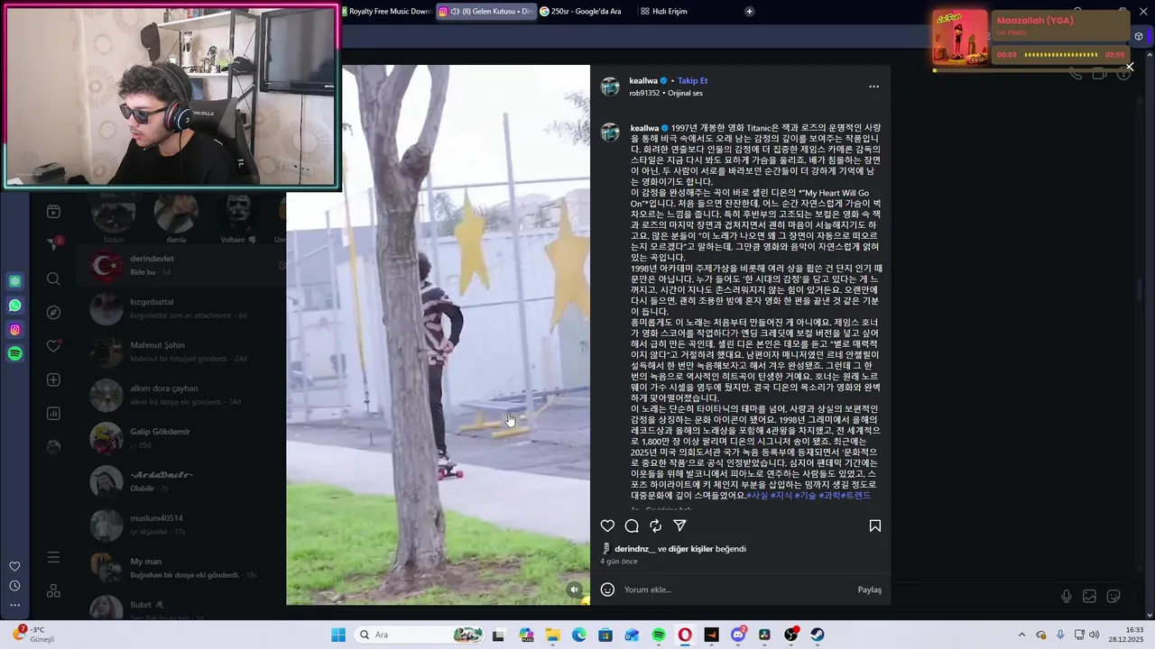Open the Galip Gökdemir conversation
Screen dimensions: 1155x649
point(180,438)
